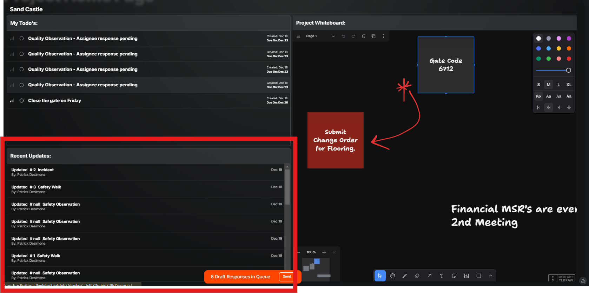Select the Arrow drawing tool
589x293 pixels.
[x=429, y=276]
